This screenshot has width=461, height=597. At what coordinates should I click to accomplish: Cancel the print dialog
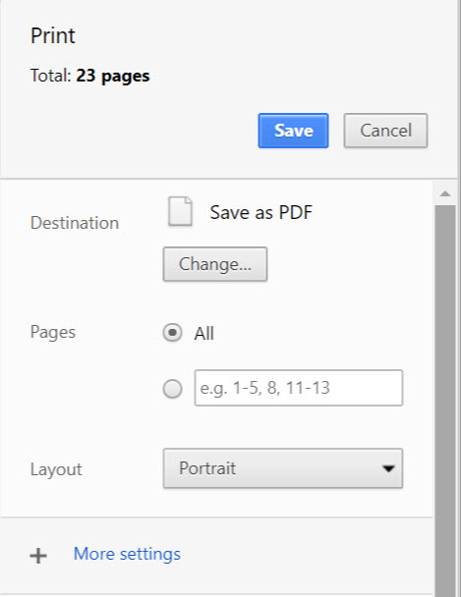(385, 131)
